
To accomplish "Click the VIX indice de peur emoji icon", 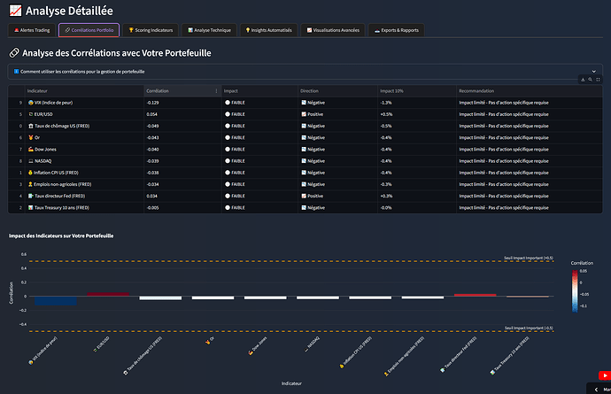I will 31,103.
